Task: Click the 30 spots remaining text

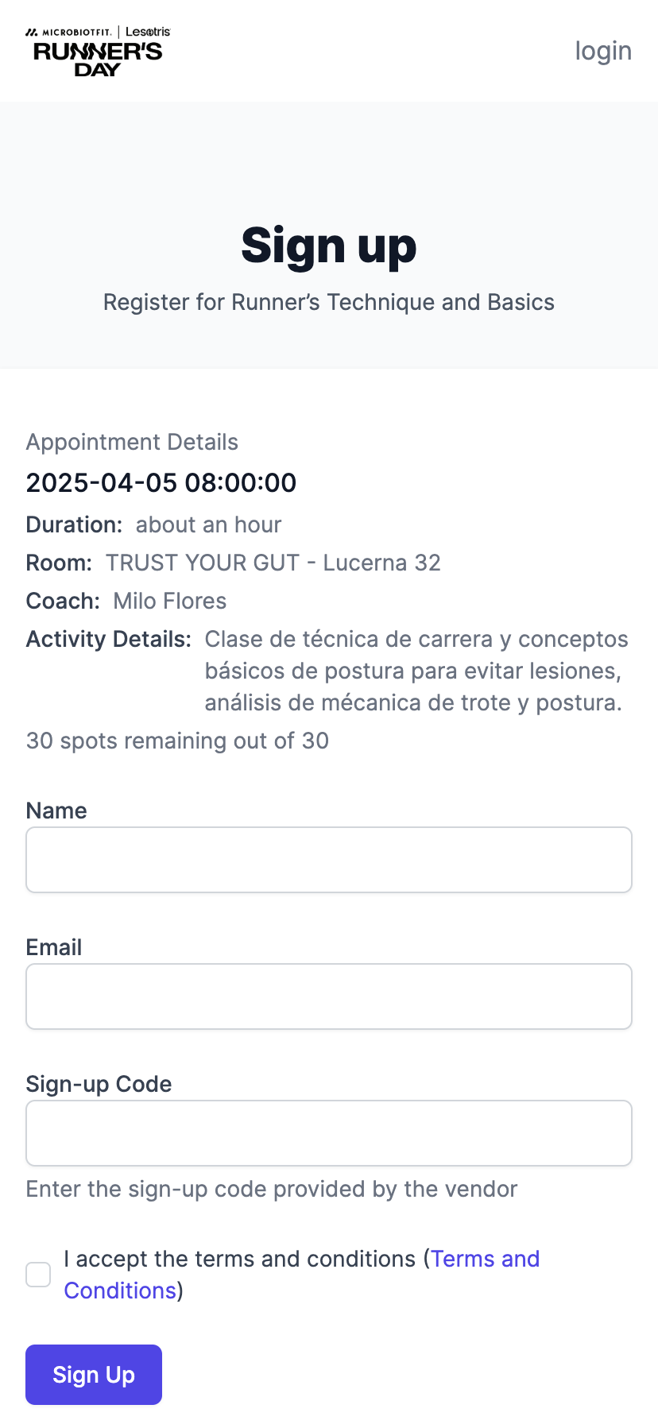Action: [x=177, y=741]
